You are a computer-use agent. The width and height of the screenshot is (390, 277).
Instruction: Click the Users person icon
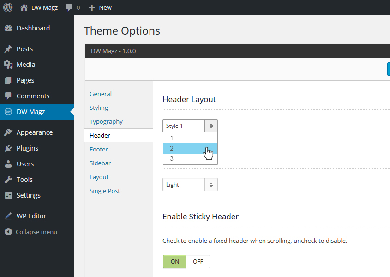(8, 164)
